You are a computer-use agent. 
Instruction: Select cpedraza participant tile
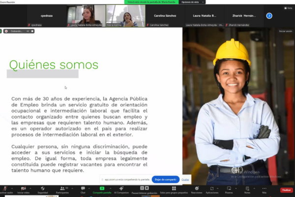click(x=47, y=16)
